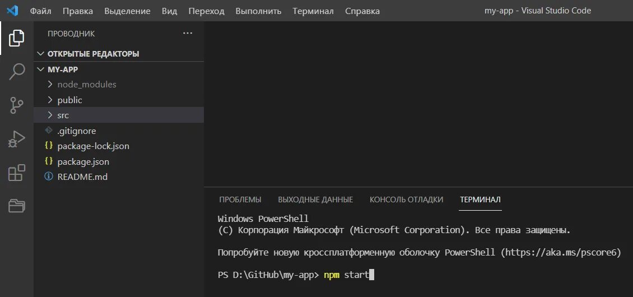
Task: Collapse the MY-APP folder section
Action: pyautogui.click(x=40, y=69)
